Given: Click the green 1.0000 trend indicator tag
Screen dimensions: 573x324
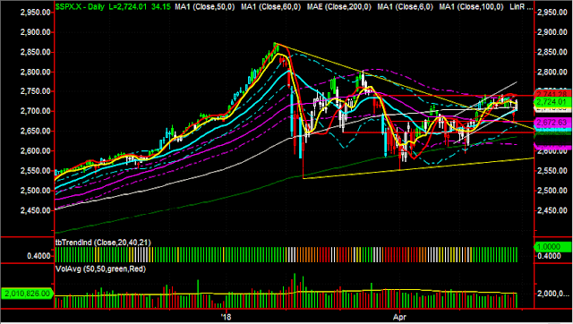Looking at the screenshot, I should point(552,247).
